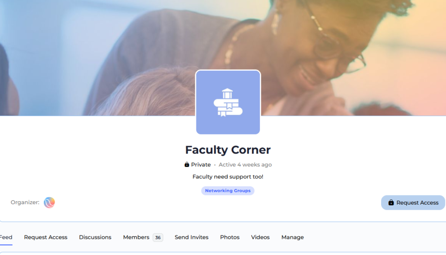Open the Videos tab

tap(260, 237)
